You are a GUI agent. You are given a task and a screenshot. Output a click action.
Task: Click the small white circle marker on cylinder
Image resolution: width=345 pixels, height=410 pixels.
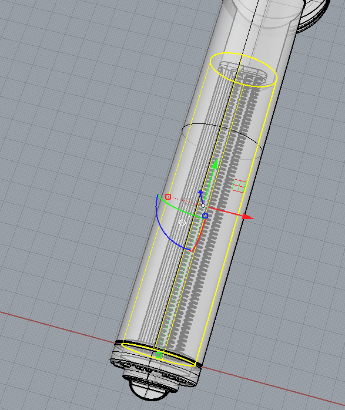[x=182, y=223]
